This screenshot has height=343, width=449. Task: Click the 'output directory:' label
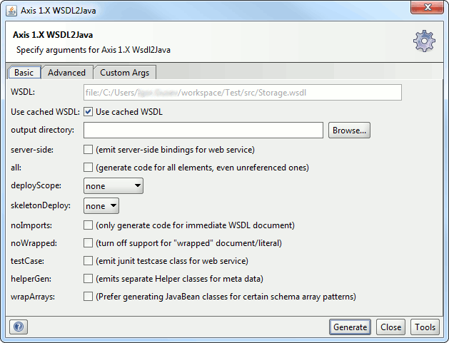click(42, 130)
